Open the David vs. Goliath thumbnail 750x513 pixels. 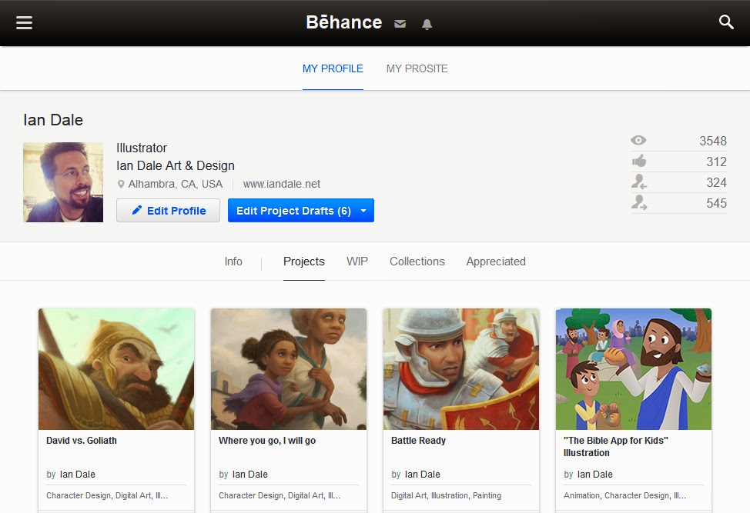[116, 369]
